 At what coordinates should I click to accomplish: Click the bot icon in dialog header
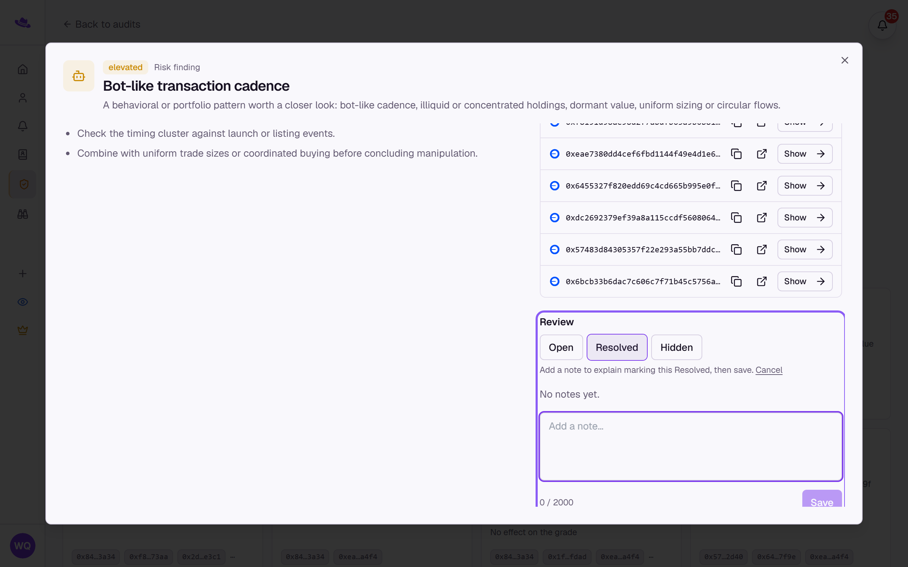[79, 76]
